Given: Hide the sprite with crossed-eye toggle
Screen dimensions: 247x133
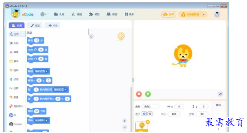Looking at the screenshot, I should click(x=150, y=113).
